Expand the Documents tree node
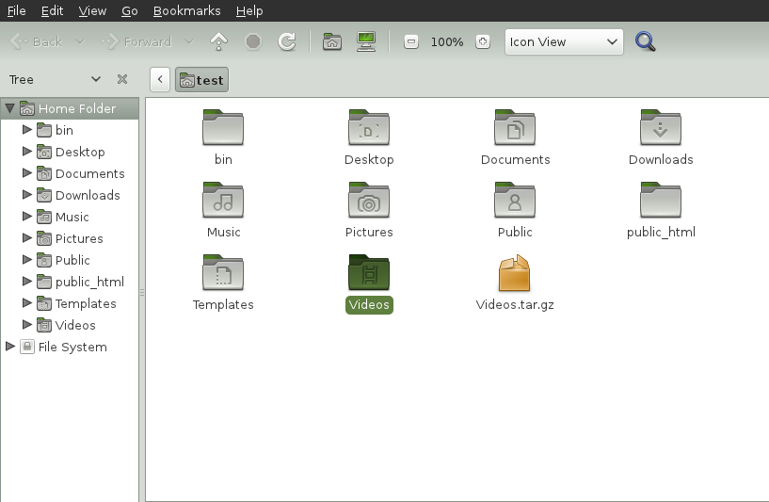769x502 pixels. click(27, 172)
